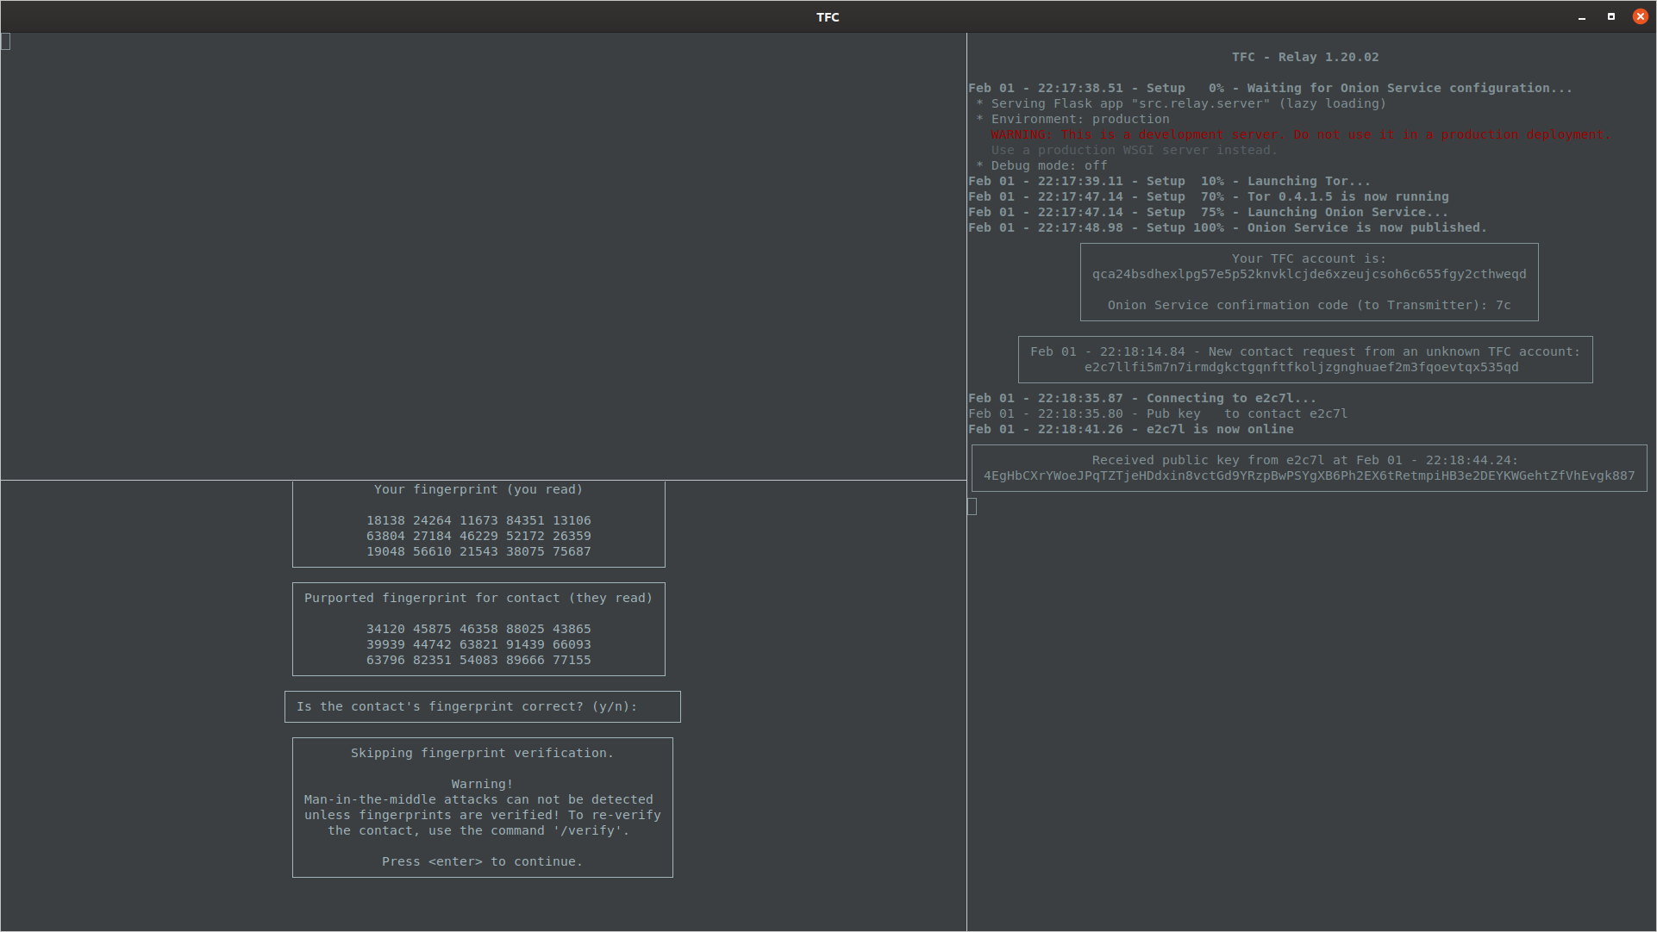The width and height of the screenshot is (1657, 932).
Task: Click the minimize window icon
Action: 1582,17
